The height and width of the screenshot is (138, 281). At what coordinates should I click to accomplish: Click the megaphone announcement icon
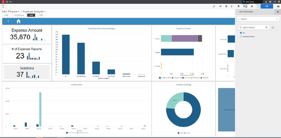click(220, 6)
